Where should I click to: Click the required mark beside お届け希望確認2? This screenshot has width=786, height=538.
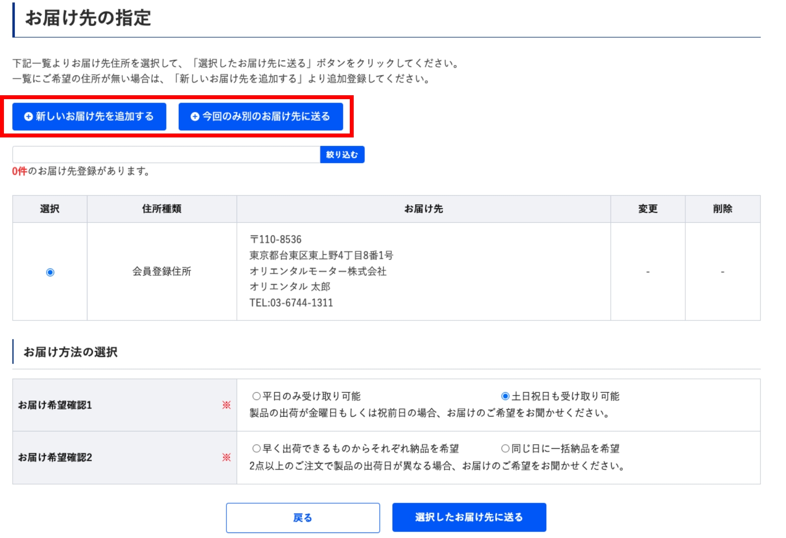tap(226, 457)
